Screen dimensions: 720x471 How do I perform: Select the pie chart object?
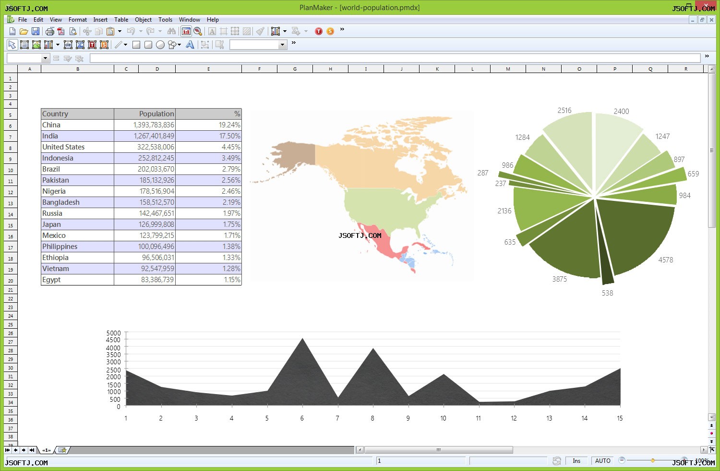pos(594,197)
